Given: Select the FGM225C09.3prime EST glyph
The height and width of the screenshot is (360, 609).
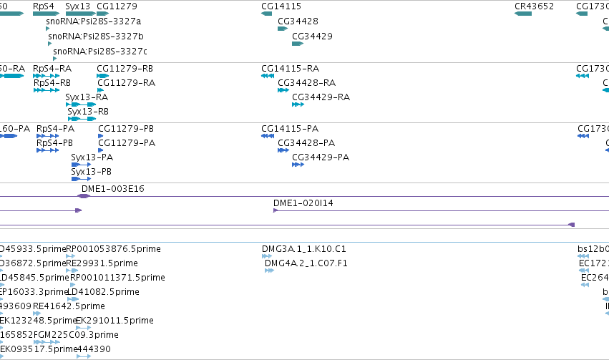Looking at the screenshot, I should (x=47, y=342).
